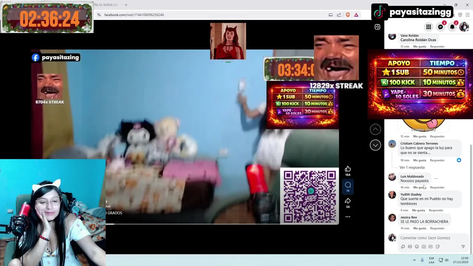Reply to Vane Roldán comment
The image size is (473, 266).
(x=437, y=47)
